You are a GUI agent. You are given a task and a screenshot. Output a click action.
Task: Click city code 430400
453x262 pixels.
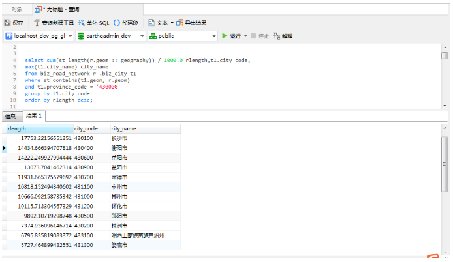[x=92, y=148]
